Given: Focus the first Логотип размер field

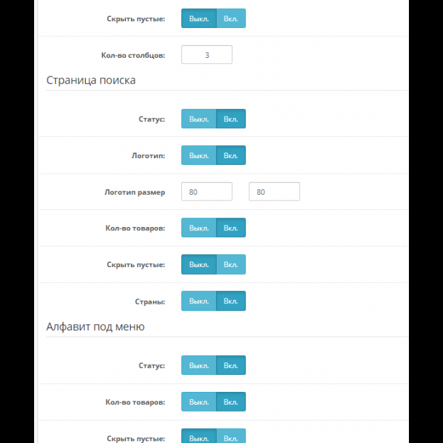Looking at the screenshot, I should click(x=207, y=192).
